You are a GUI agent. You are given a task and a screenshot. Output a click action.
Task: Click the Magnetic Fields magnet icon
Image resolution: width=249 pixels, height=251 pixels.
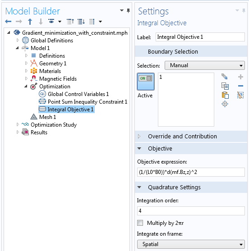click(34, 78)
